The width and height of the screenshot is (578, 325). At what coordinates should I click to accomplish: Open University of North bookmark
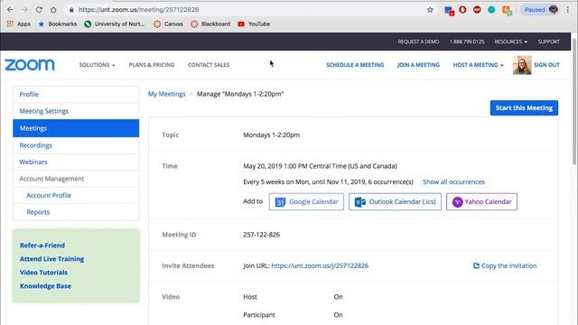point(115,24)
